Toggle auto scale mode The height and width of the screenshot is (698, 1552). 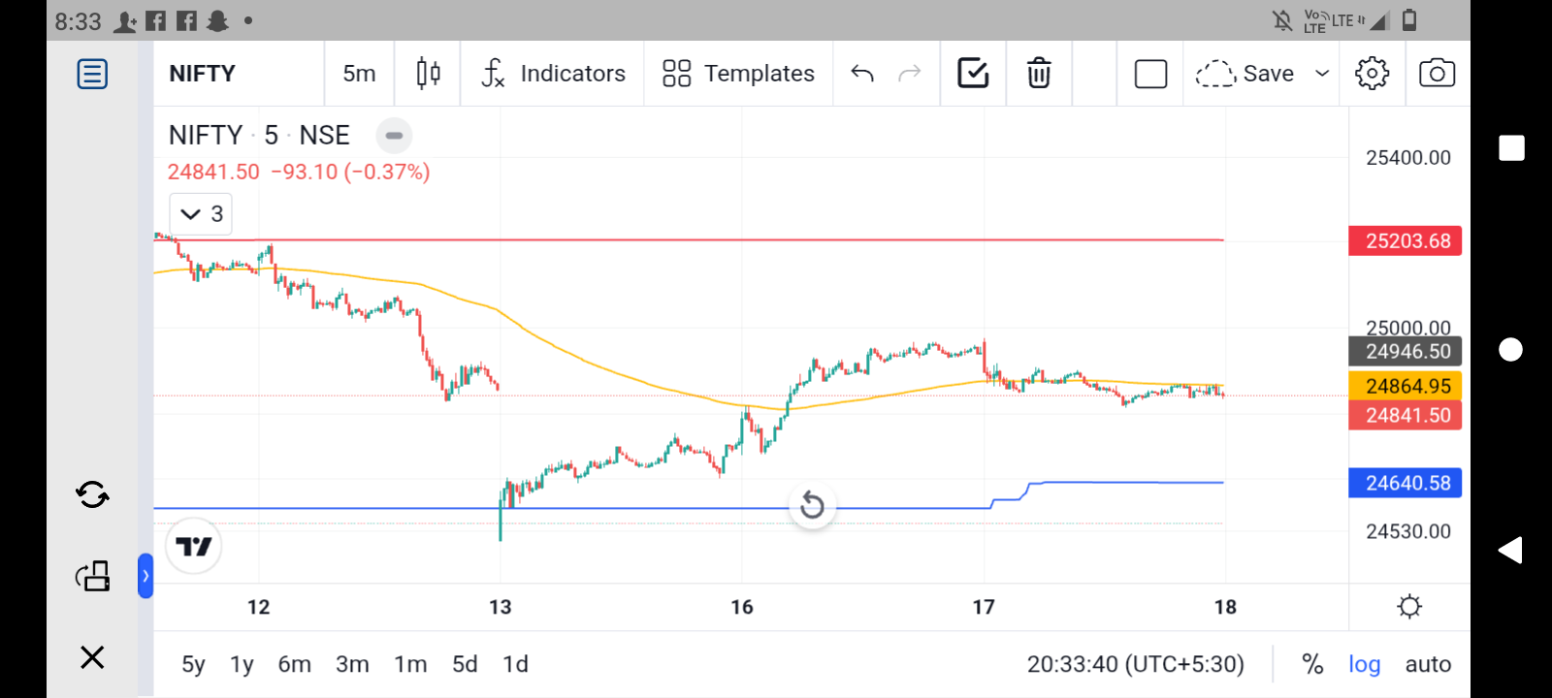click(1428, 664)
